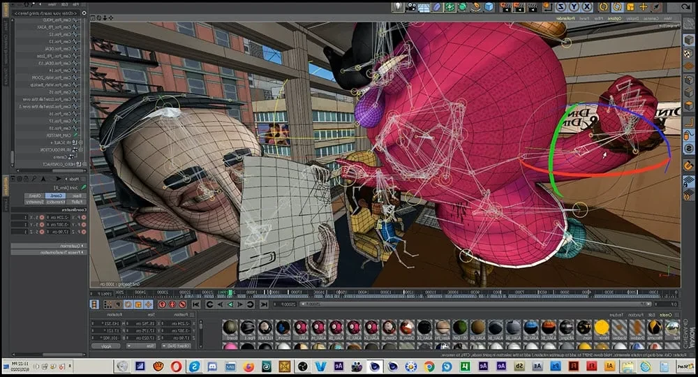
Task: Select the solid yellow material swatch
Action: coord(602,327)
